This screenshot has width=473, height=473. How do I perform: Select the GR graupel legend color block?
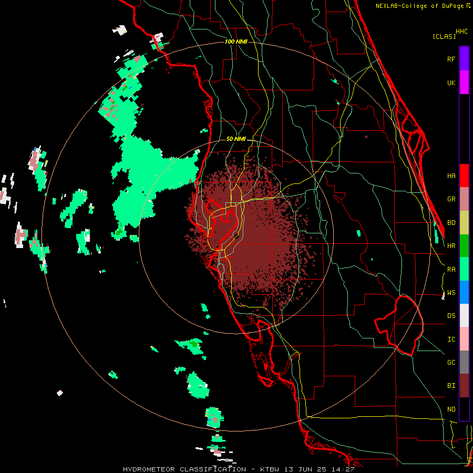464,199
